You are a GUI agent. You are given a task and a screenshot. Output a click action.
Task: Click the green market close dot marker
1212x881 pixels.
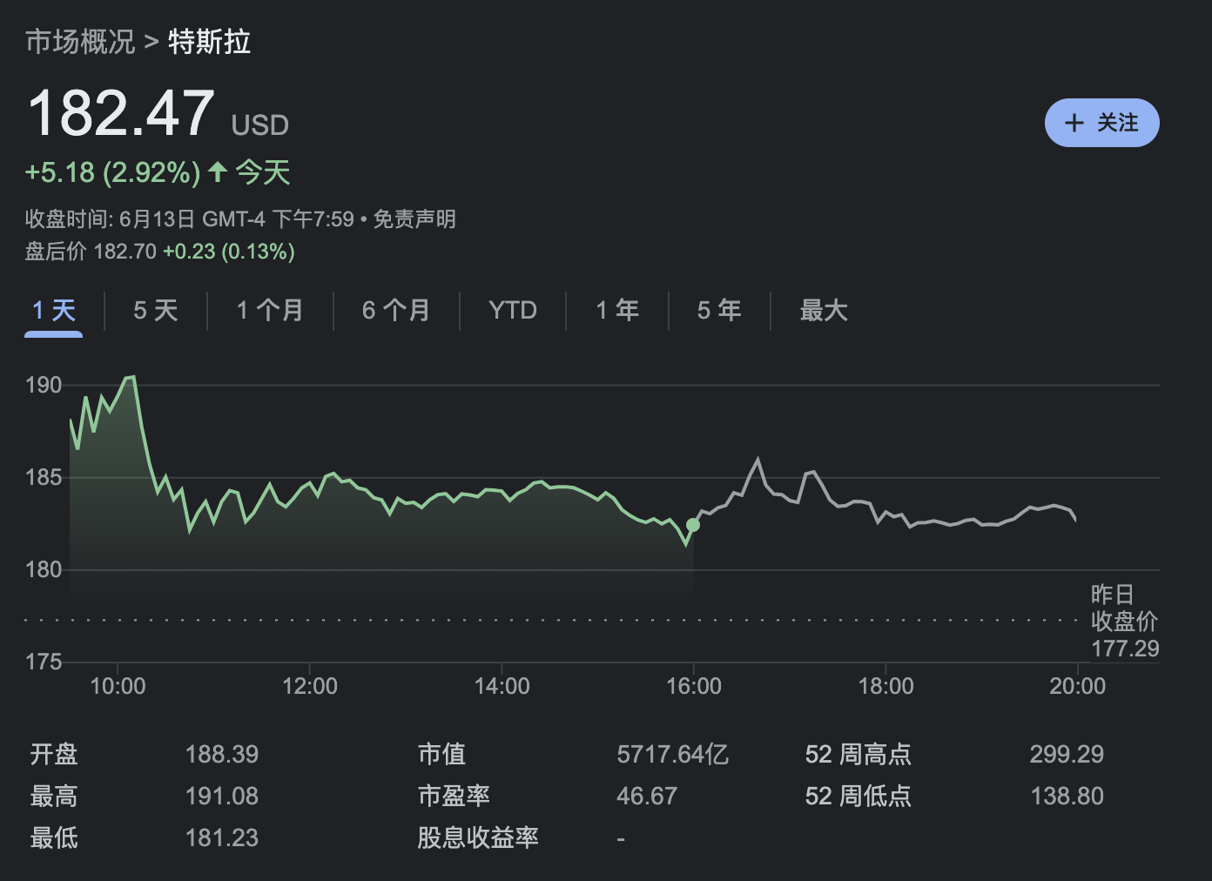pos(693,525)
